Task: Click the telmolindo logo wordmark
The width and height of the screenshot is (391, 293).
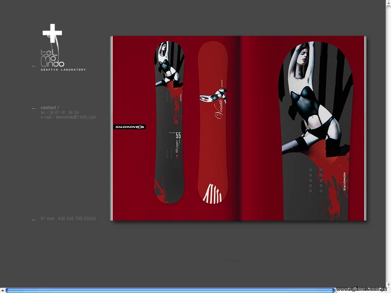Action: click(x=52, y=58)
